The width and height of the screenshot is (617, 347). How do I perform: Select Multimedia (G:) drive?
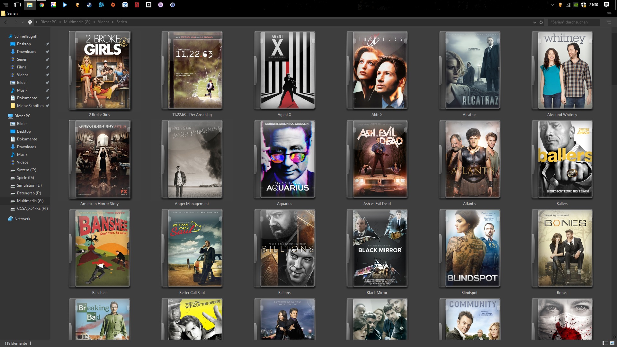(30, 201)
